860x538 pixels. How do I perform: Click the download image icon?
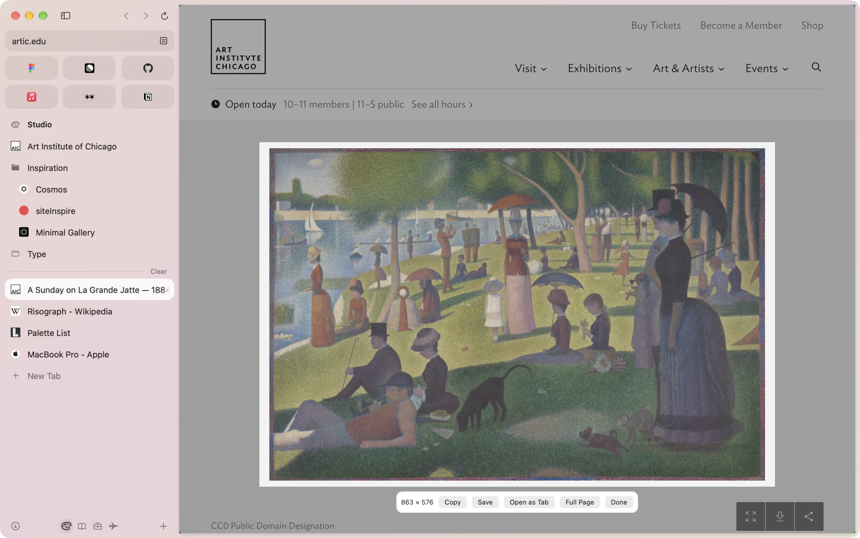click(780, 516)
